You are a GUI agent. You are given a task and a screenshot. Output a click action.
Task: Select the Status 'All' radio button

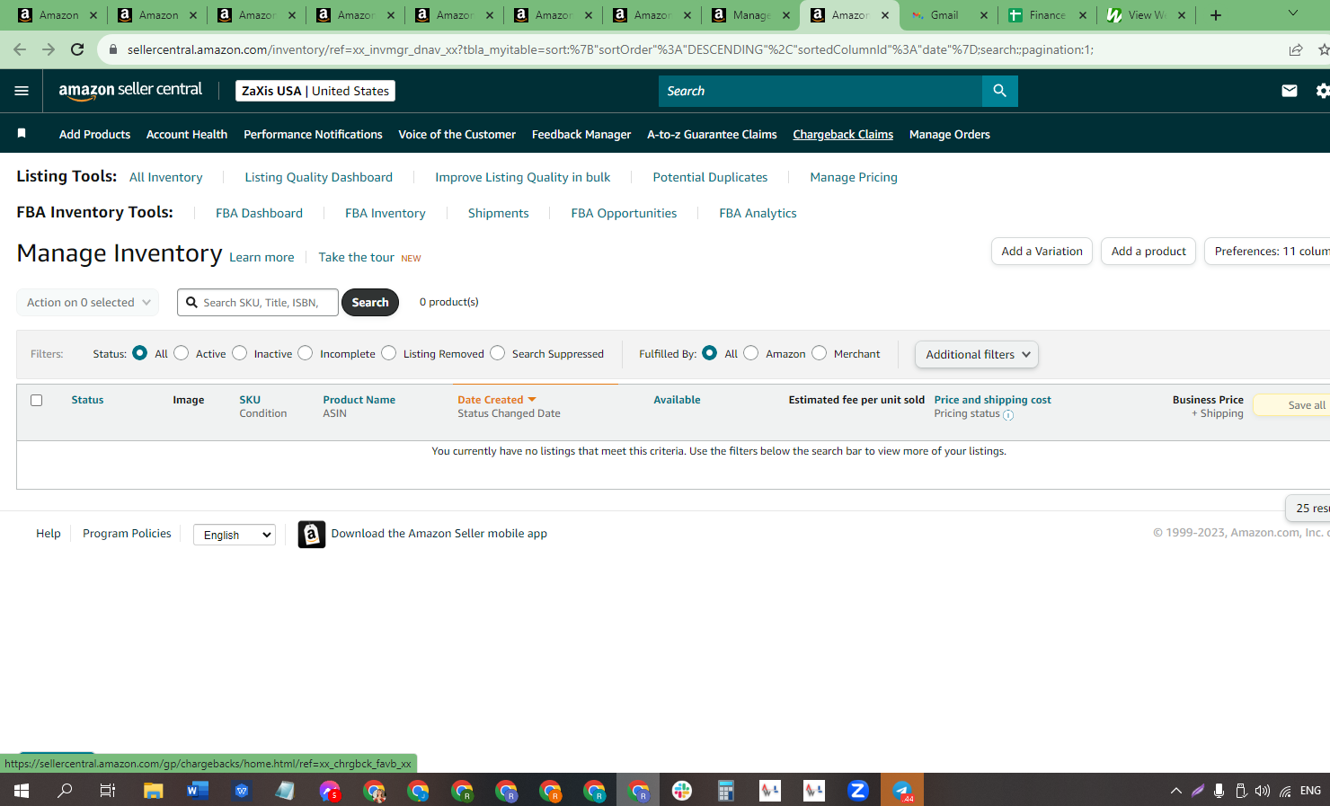[139, 353]
